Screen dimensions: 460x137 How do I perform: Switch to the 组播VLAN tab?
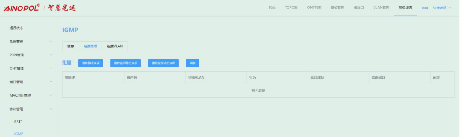(x=115, y=46)
